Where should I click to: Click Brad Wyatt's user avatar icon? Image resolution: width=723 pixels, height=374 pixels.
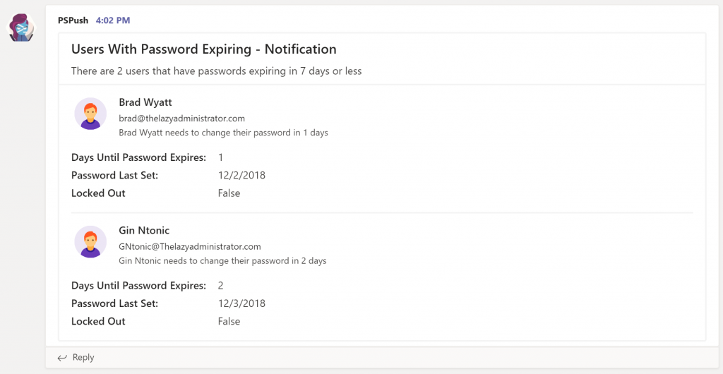coord(90,114)
